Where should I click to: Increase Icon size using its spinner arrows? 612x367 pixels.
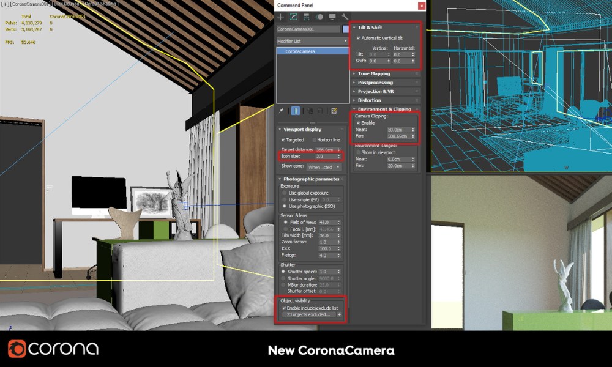pos(338,157)
